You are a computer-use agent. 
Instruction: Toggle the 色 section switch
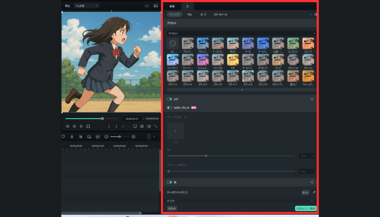pyautogui.click(x=169, y=182)
